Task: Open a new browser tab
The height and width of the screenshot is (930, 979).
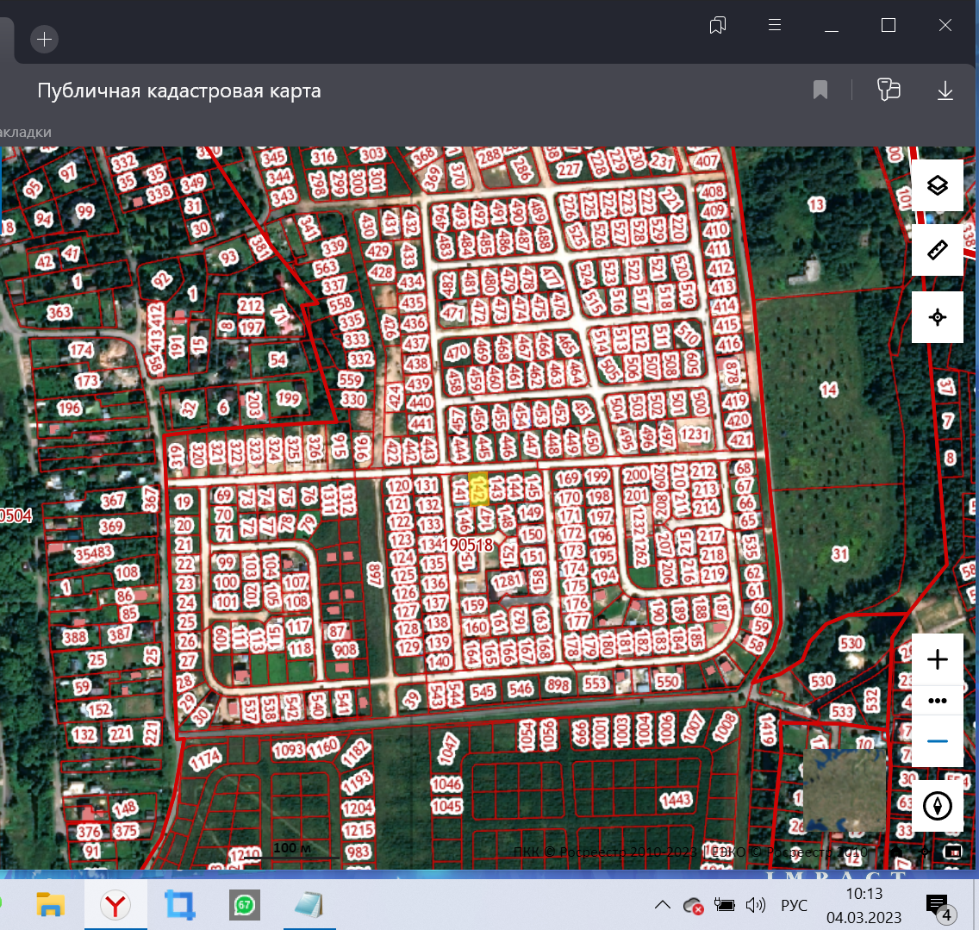Action: coord(45,39)
